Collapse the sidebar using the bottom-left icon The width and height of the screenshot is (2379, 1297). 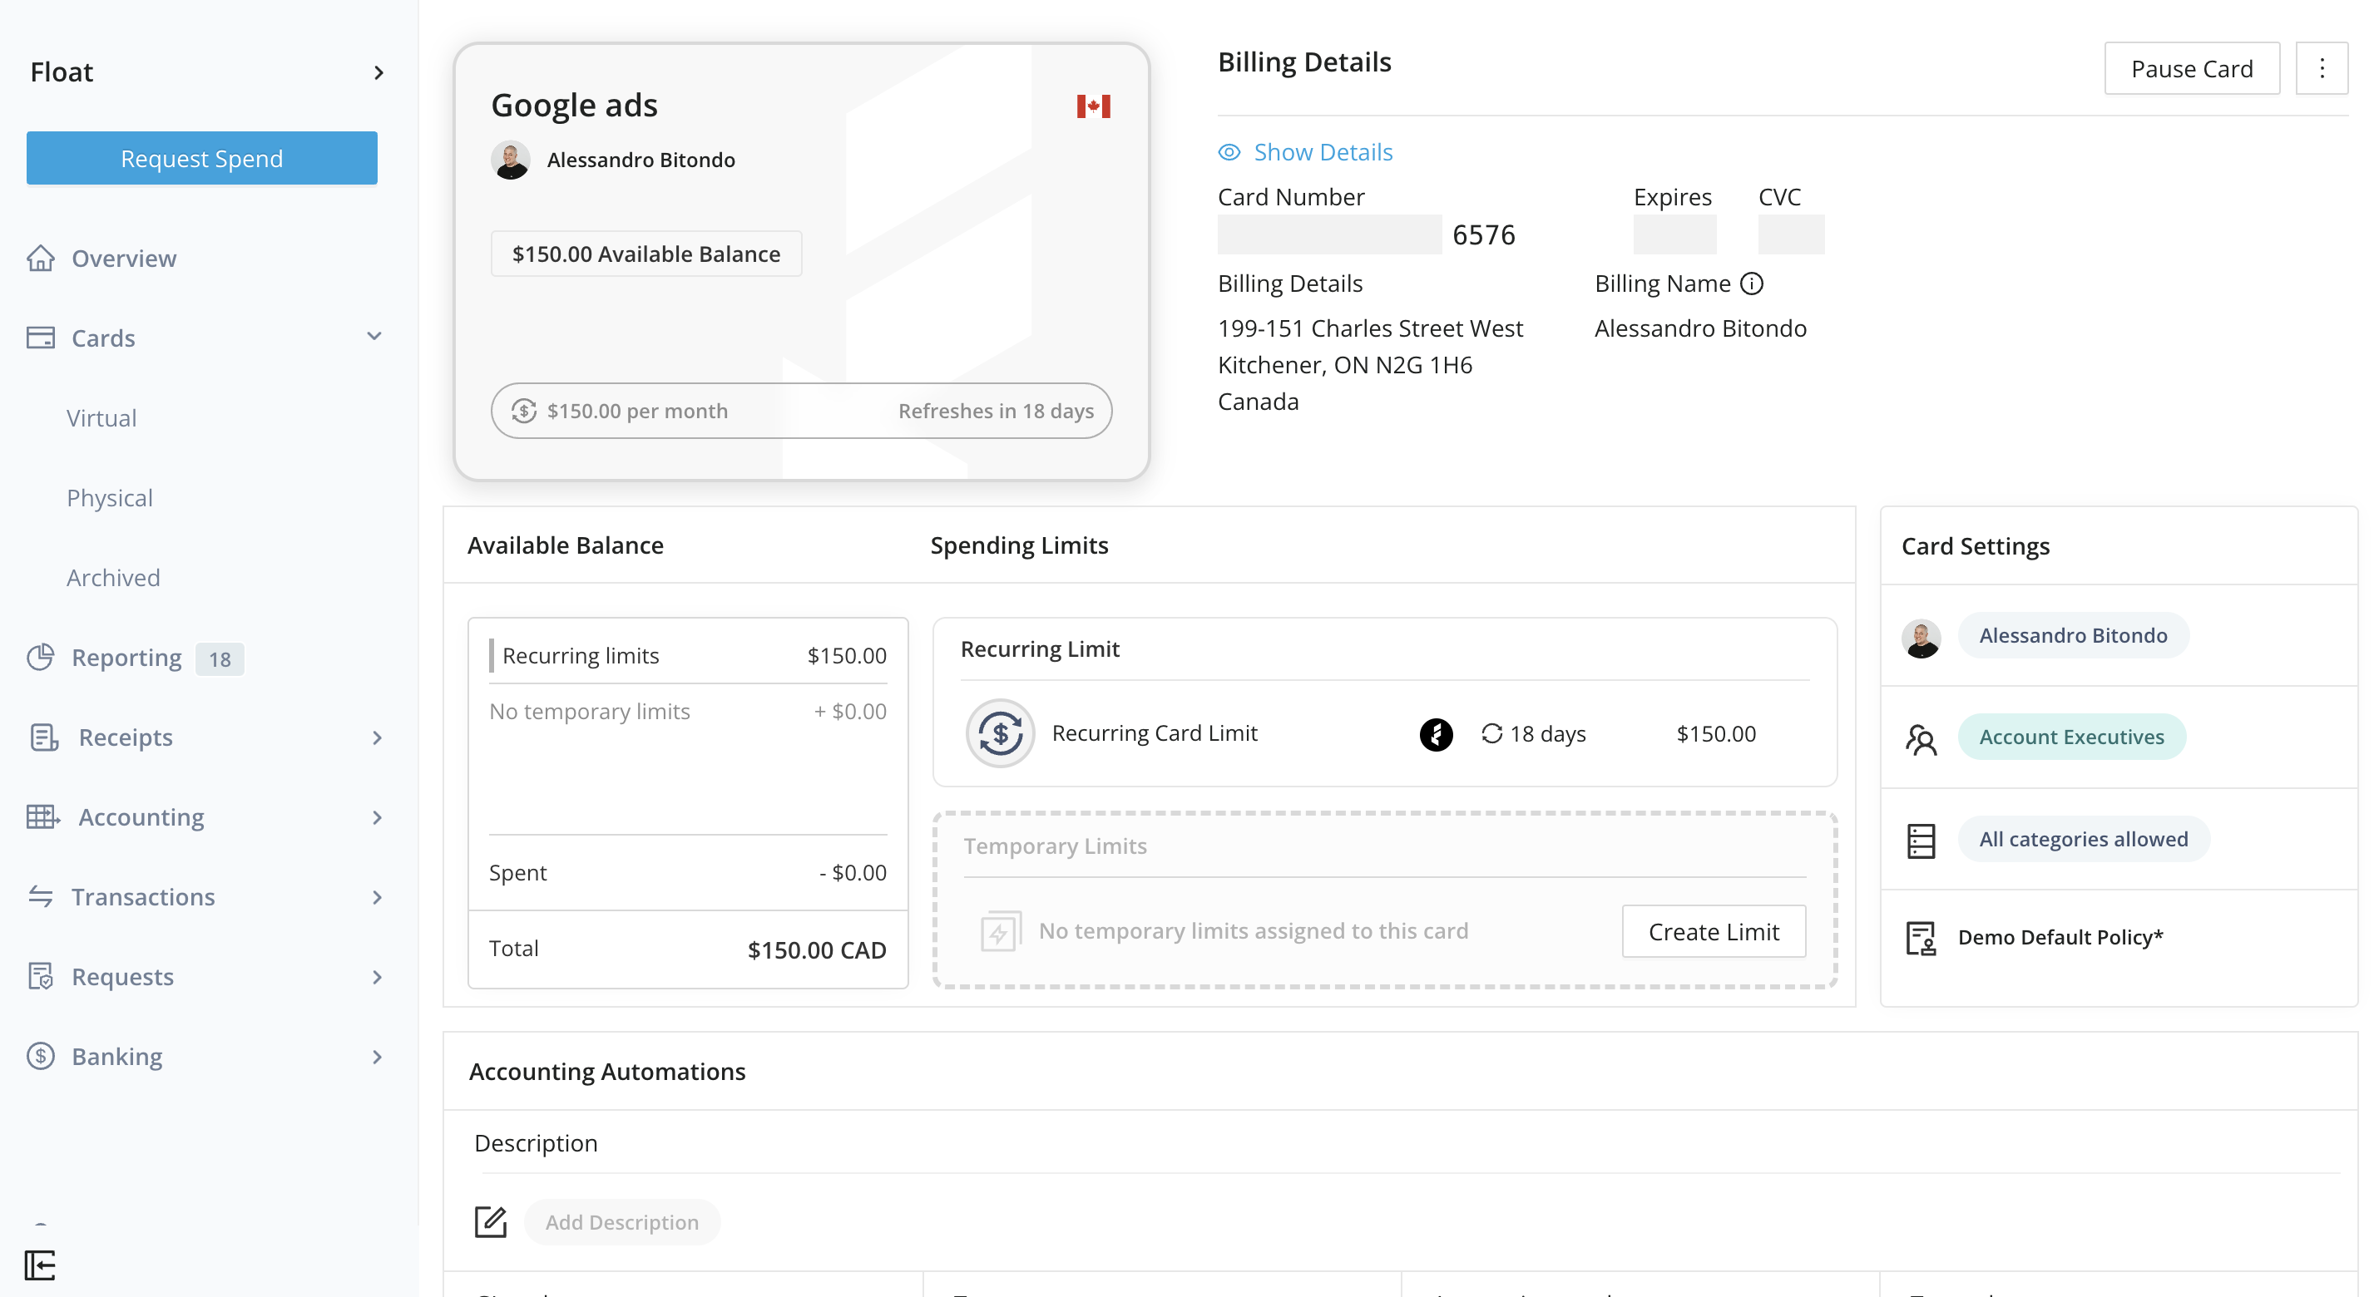coord(41,1265)
